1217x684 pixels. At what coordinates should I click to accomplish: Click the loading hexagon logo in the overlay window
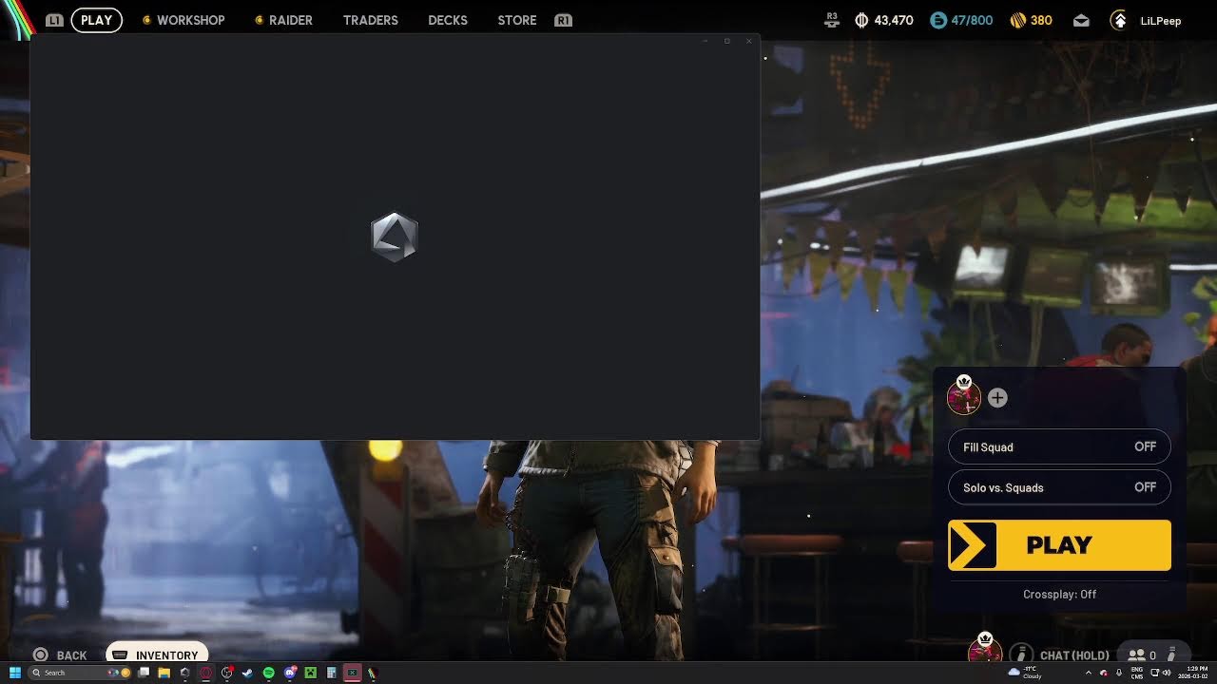coord(394,237)
